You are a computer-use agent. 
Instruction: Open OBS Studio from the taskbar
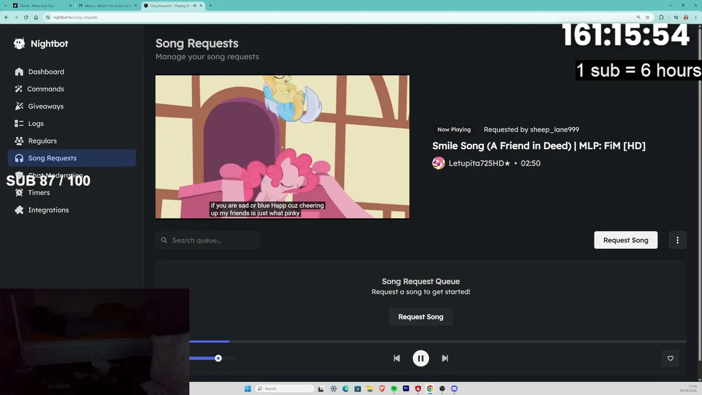click(442, 389)
